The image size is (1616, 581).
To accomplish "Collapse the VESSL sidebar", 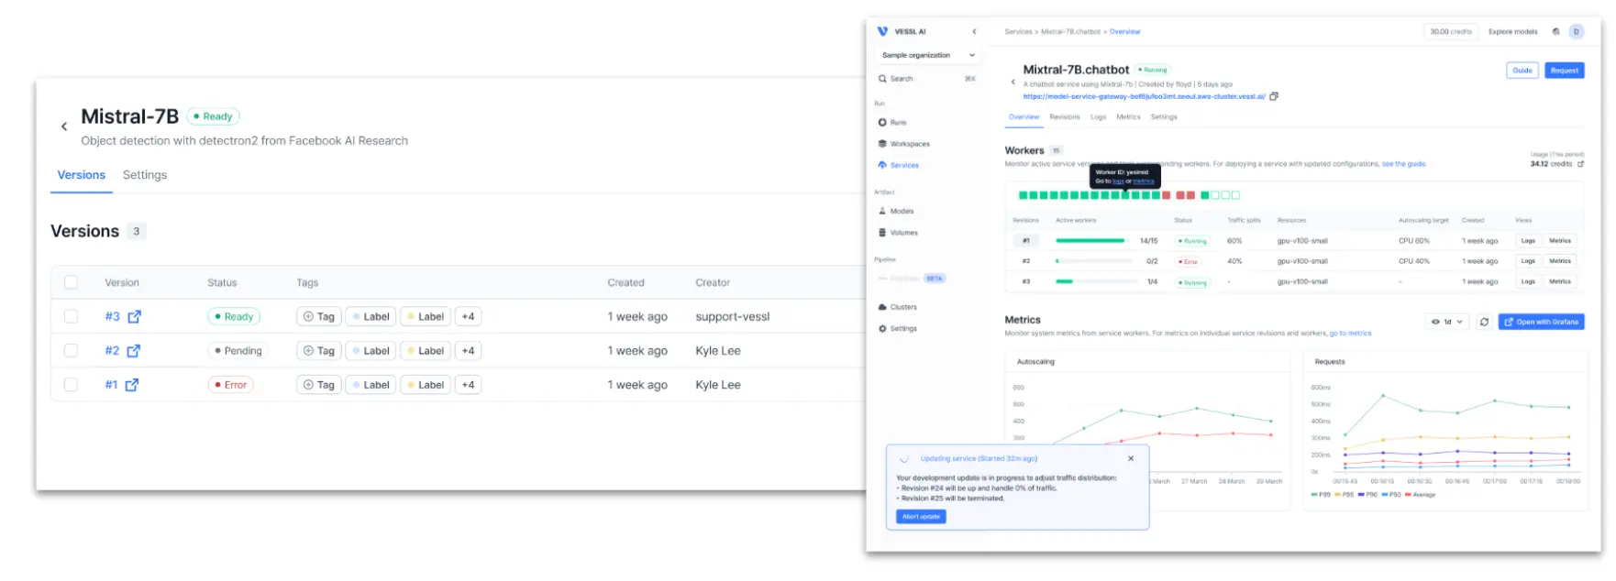I will [974, 31].
